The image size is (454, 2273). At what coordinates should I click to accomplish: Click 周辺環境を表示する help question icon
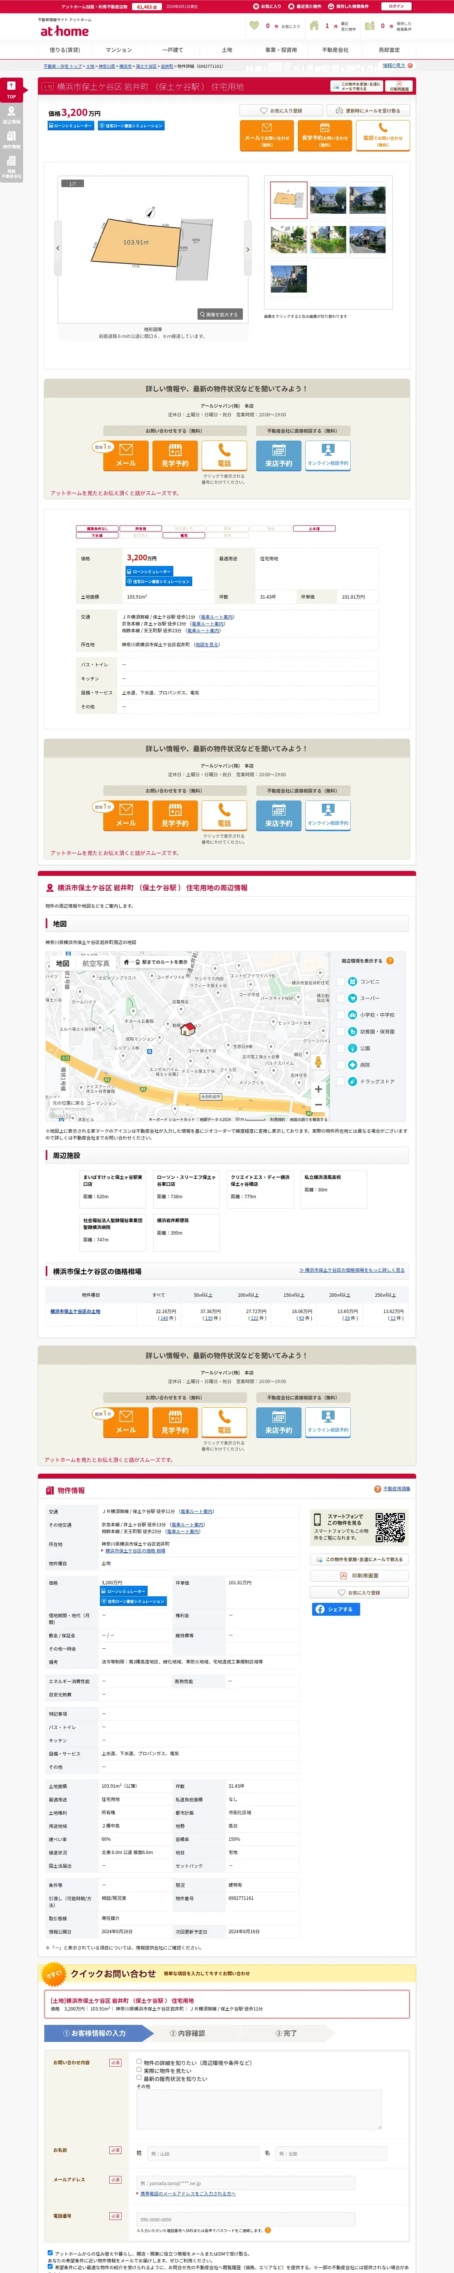pyautogui.click(x=390, y=961)
